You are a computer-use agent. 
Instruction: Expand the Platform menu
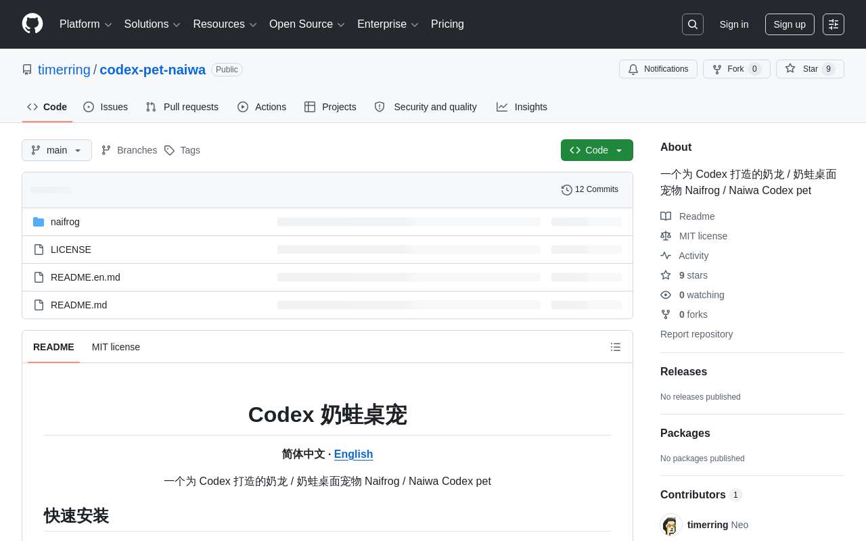click(86, 24)
